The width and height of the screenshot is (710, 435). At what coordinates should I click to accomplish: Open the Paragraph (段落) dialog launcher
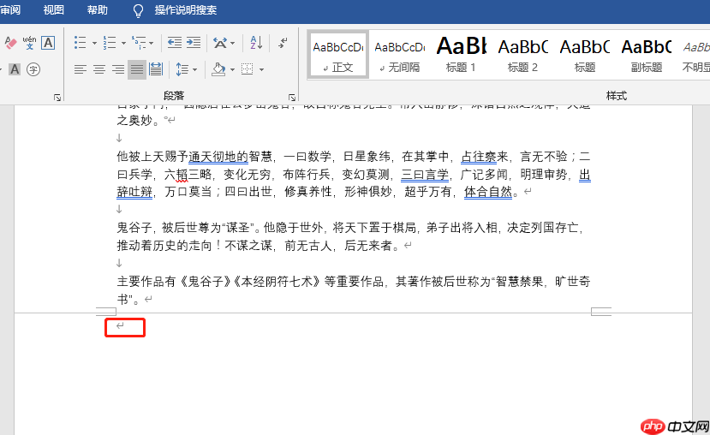pyautogui.click(x=292, y=98)
